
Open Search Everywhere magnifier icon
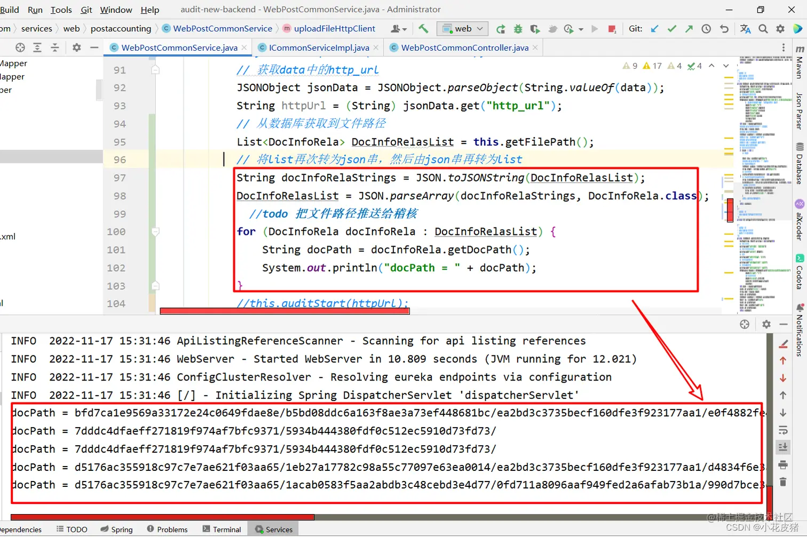tap(763, 29)
